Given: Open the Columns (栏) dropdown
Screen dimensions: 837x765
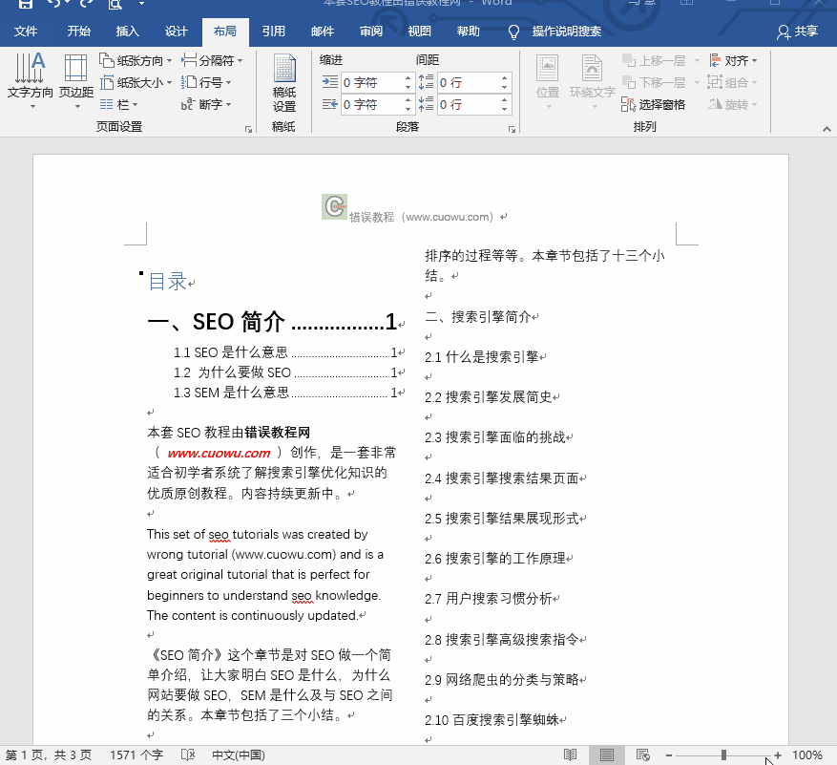Looking at the screenshot, I should click(x=118, y=104).
